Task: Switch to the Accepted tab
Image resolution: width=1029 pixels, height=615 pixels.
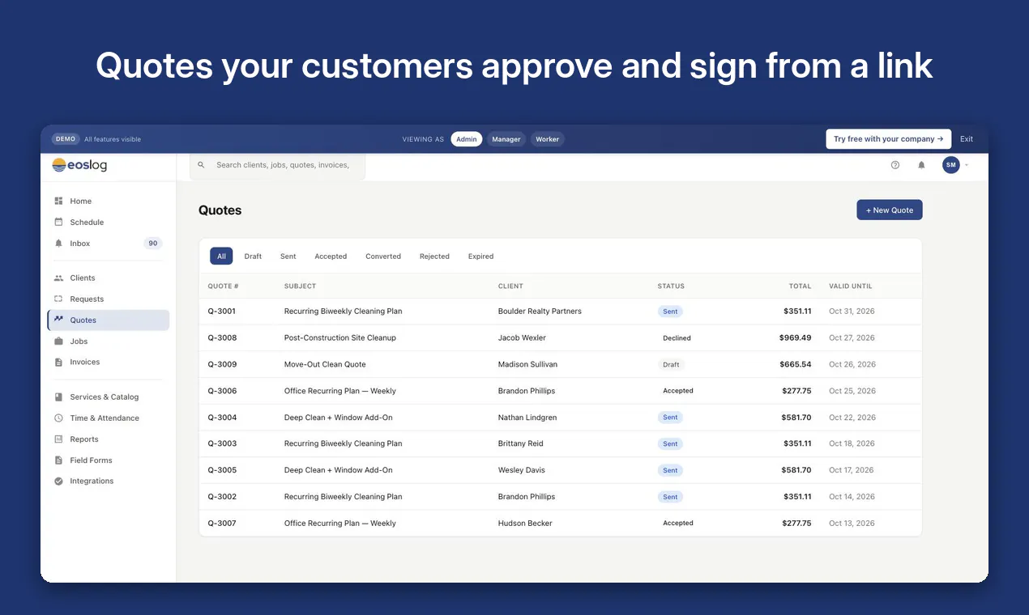Action: point(331,256)
